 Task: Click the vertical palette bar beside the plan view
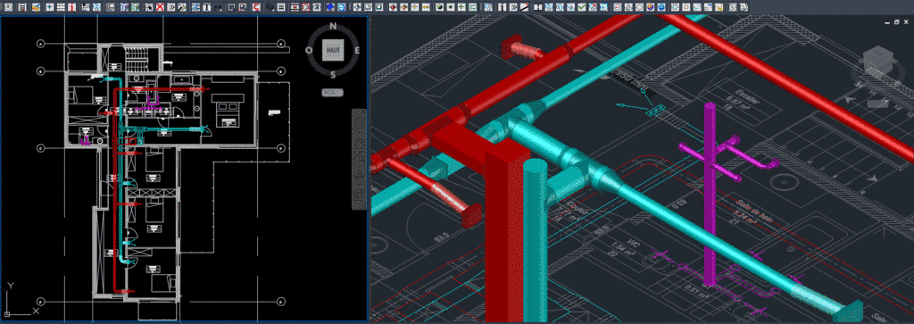click(360, 159)
